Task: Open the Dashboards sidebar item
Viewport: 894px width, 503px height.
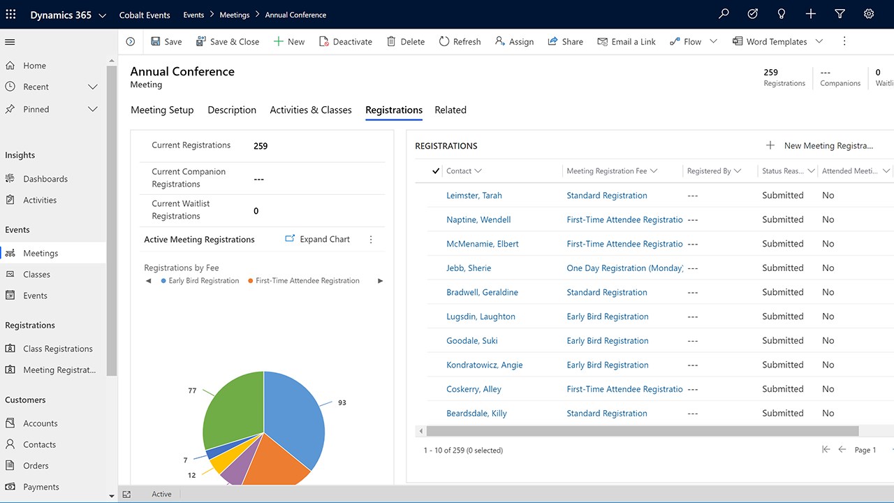Action: click(45, 179)
